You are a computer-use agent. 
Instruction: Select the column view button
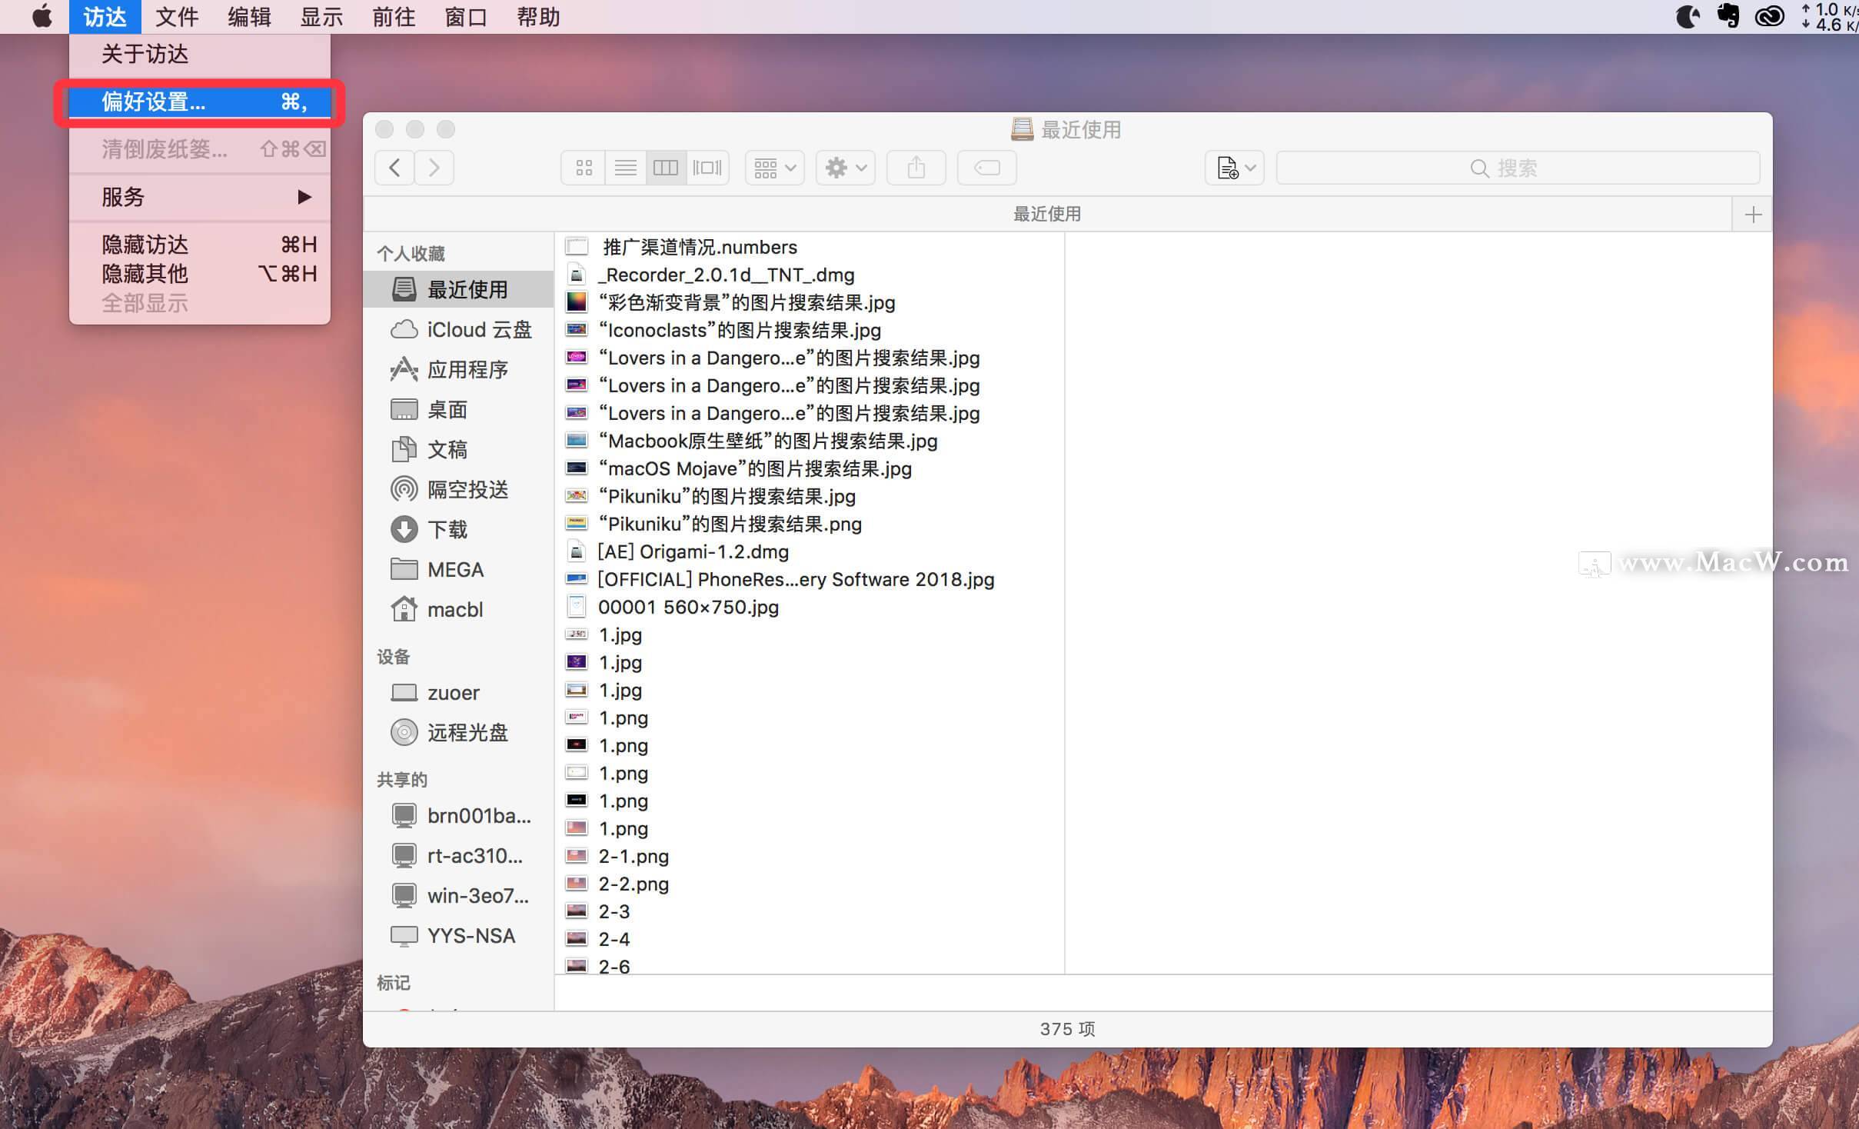666,168
